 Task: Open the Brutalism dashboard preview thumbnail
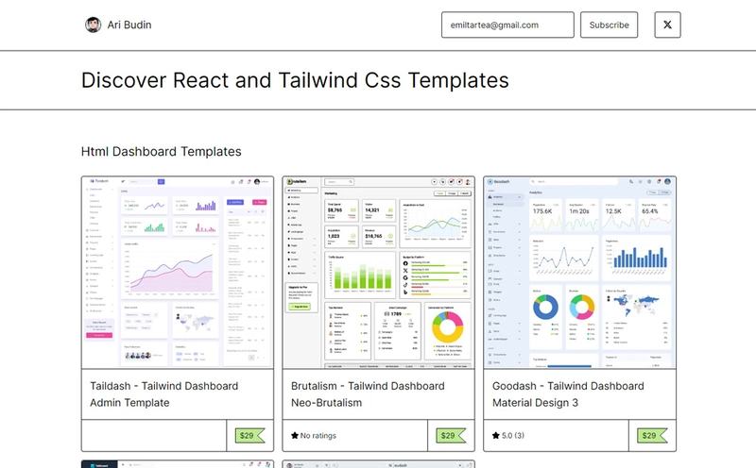coord(379,273)
